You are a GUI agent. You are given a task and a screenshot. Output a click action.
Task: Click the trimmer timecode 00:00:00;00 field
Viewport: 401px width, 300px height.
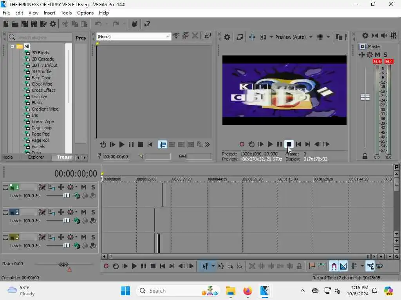(116, 157)
